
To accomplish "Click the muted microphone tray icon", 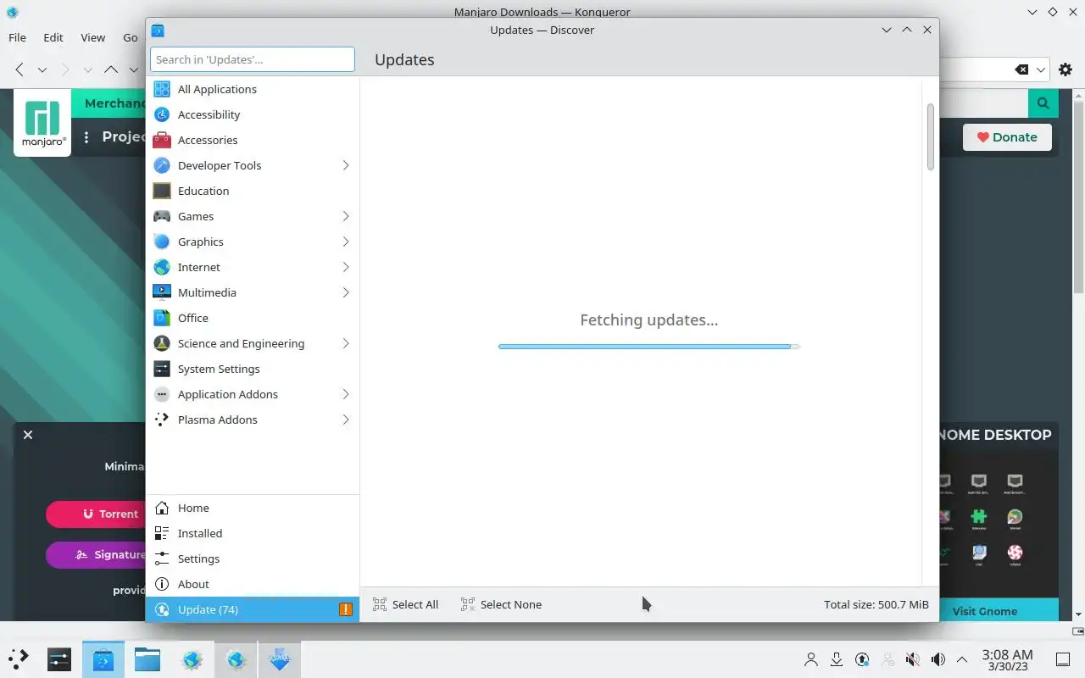I will point(912,659).
